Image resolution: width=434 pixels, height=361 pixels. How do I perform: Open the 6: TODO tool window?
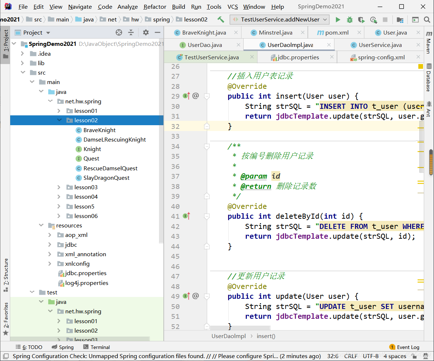[29, 347]
